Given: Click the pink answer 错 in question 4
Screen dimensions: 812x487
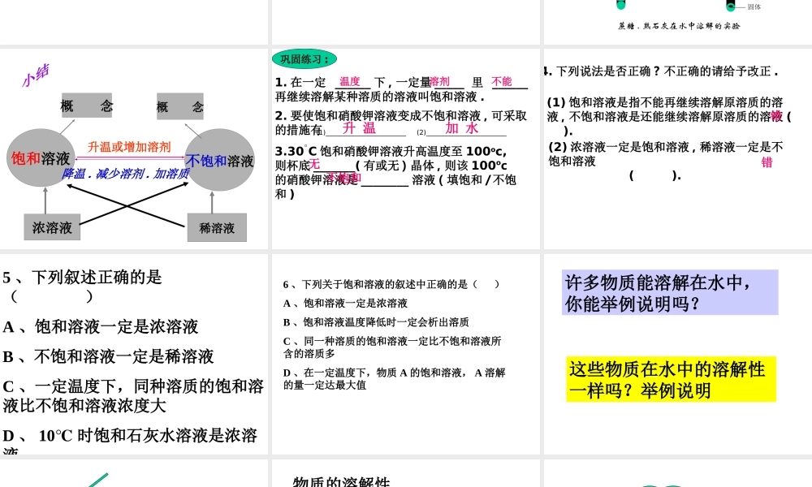Looking at the screenshot, I should (x=767, y=162).
